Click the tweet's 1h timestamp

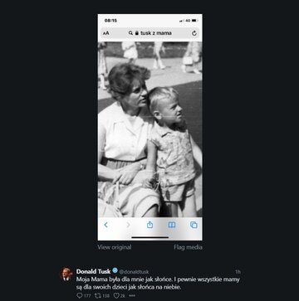[x=238, y=272]
